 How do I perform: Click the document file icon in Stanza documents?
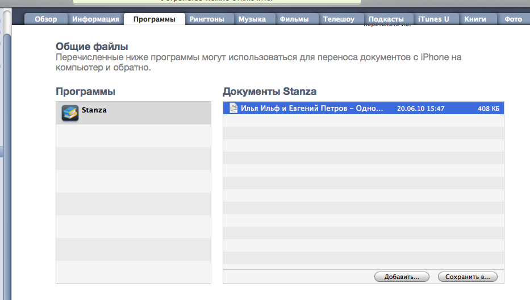point(233,108)
